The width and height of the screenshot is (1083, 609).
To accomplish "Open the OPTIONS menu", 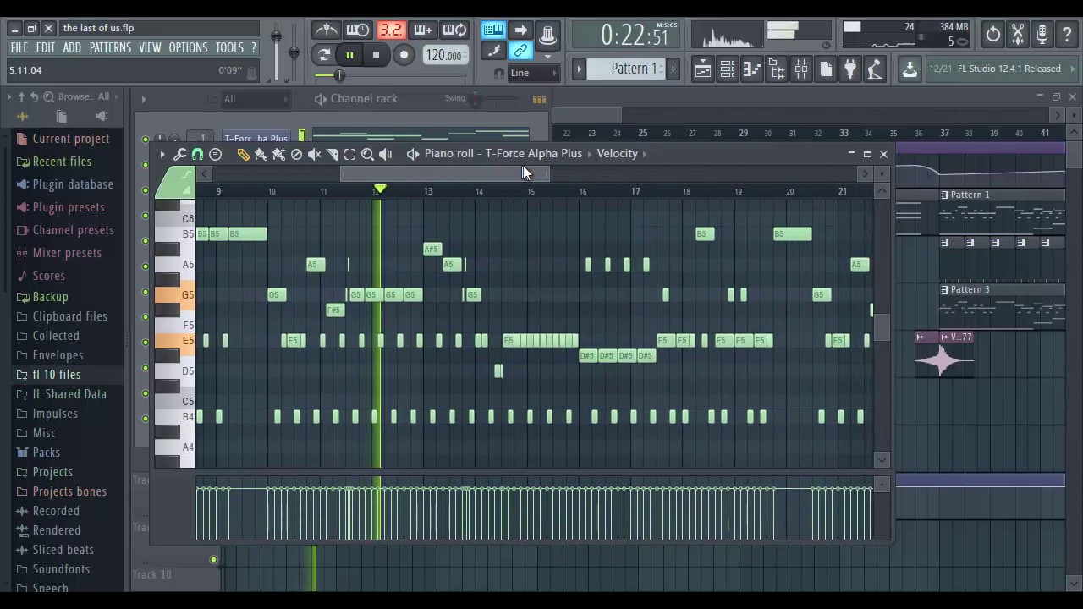I will (188, 48).
